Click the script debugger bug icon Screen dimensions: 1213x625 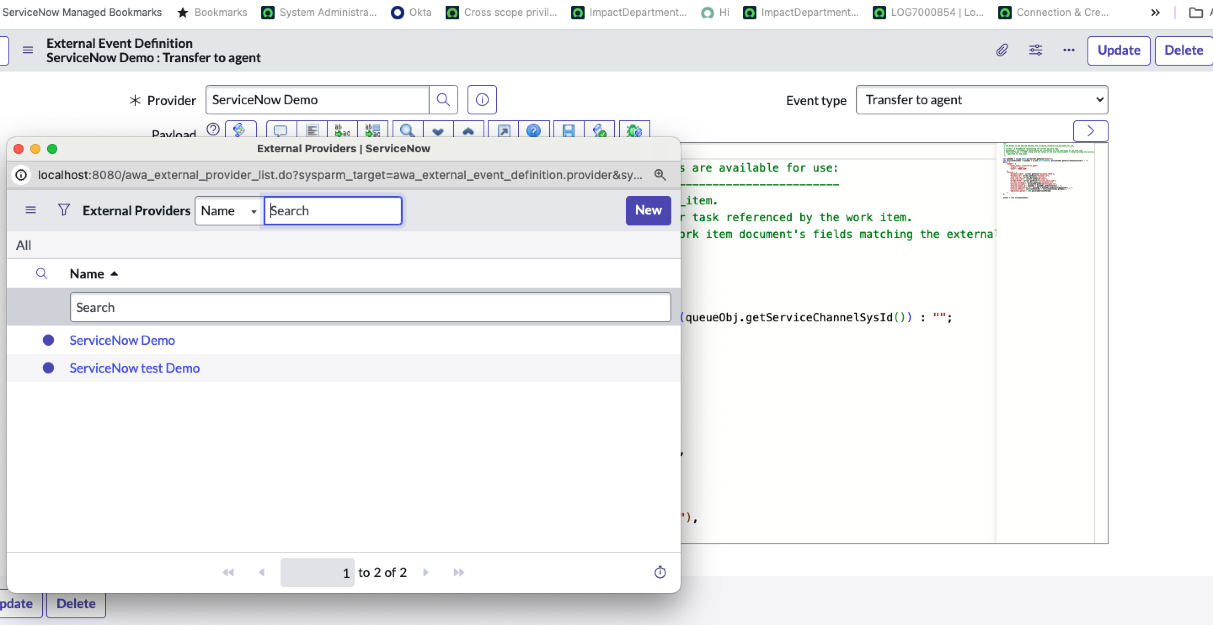[x=634, y=130]
